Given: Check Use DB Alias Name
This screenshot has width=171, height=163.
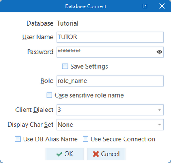Looking at the screenshot, I should point(18,139).
